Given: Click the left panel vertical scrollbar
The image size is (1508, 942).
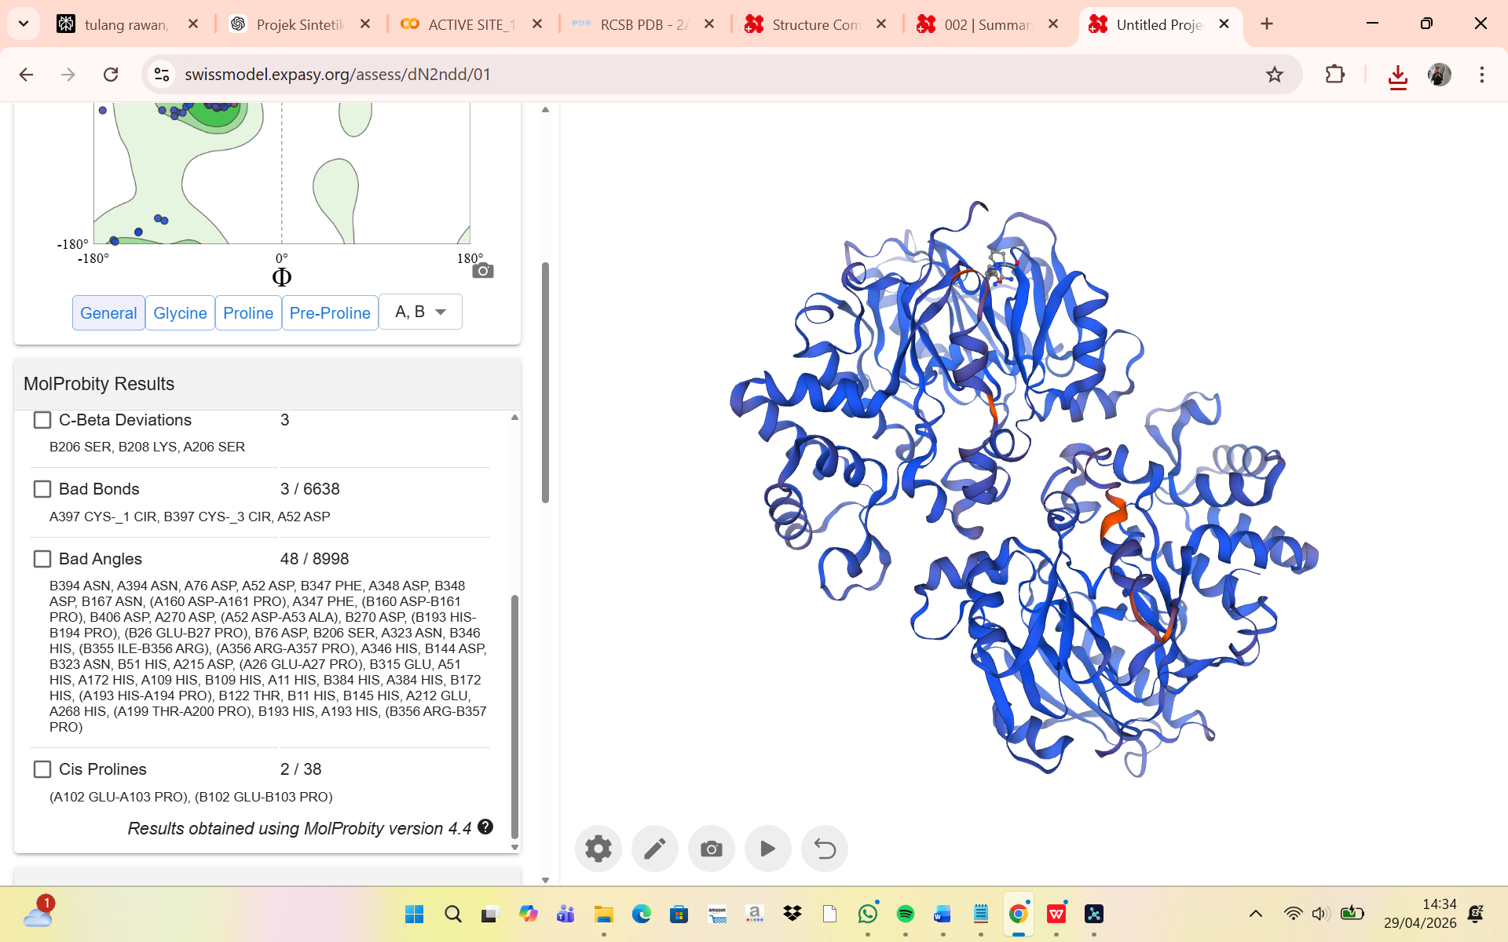Looking at the screenshot, I should tap(545, 382).
